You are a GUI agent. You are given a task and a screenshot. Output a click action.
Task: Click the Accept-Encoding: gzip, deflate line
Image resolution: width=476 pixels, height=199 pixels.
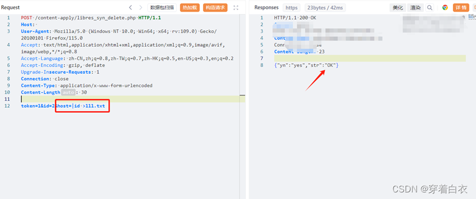point(63,65)
